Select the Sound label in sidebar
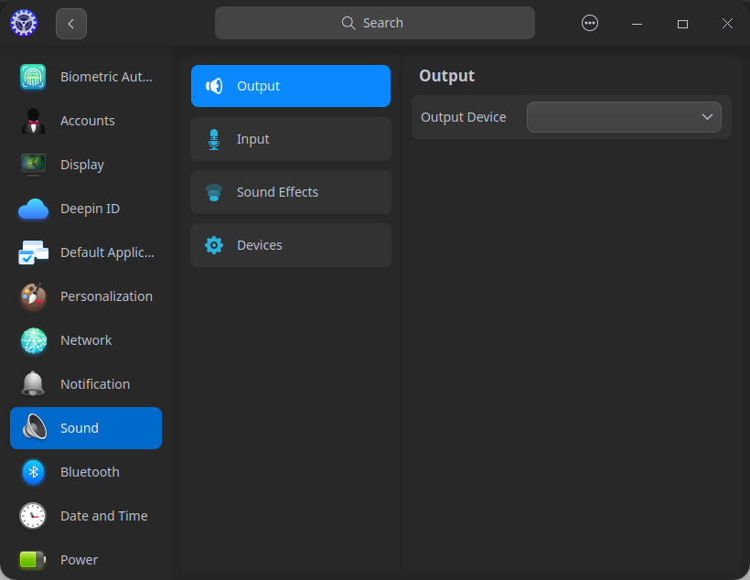The width and height of the screenshot is (750, 580). (80, 428)
